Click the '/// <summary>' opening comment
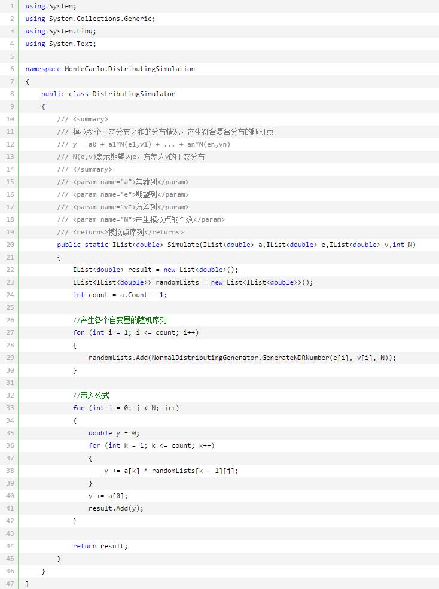The height and width of the screenshot is (589, 439). pos(83,119)
